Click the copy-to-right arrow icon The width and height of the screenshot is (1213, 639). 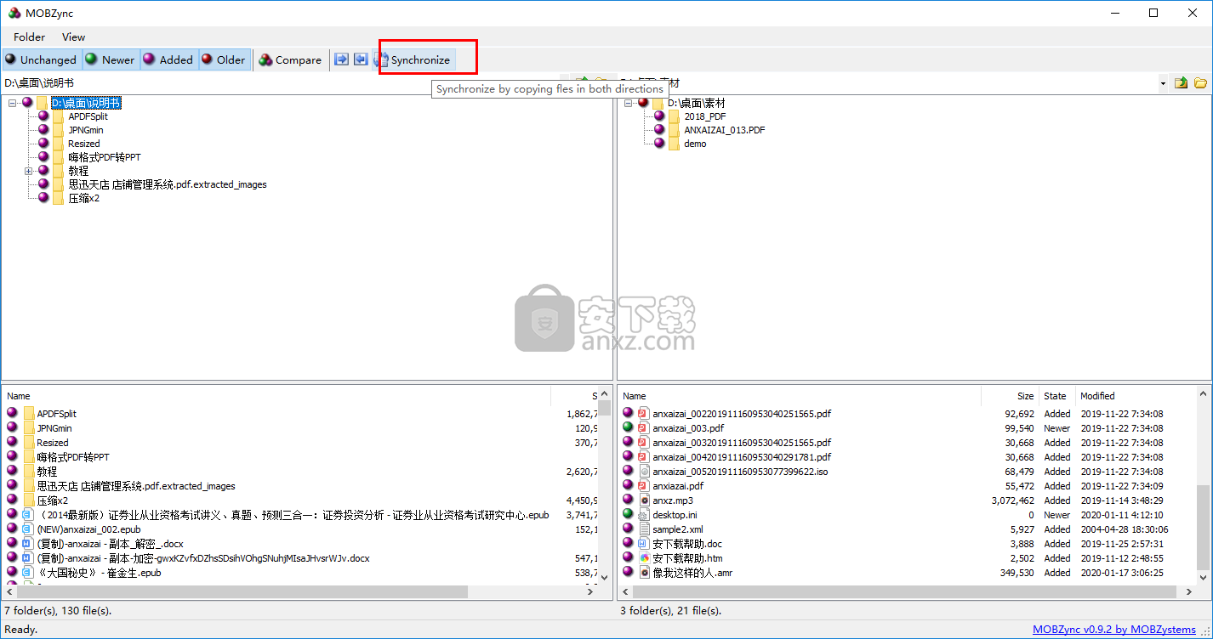click(x=341, y=59)
